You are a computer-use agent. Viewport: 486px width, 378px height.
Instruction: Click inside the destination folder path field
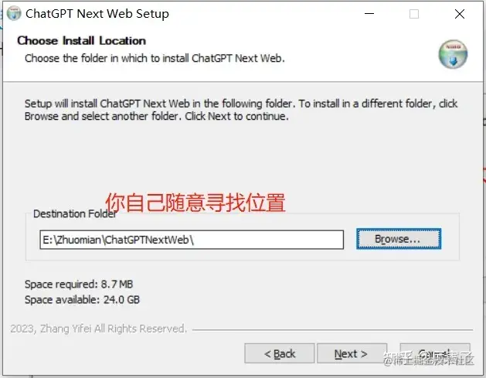click(192, 240)
